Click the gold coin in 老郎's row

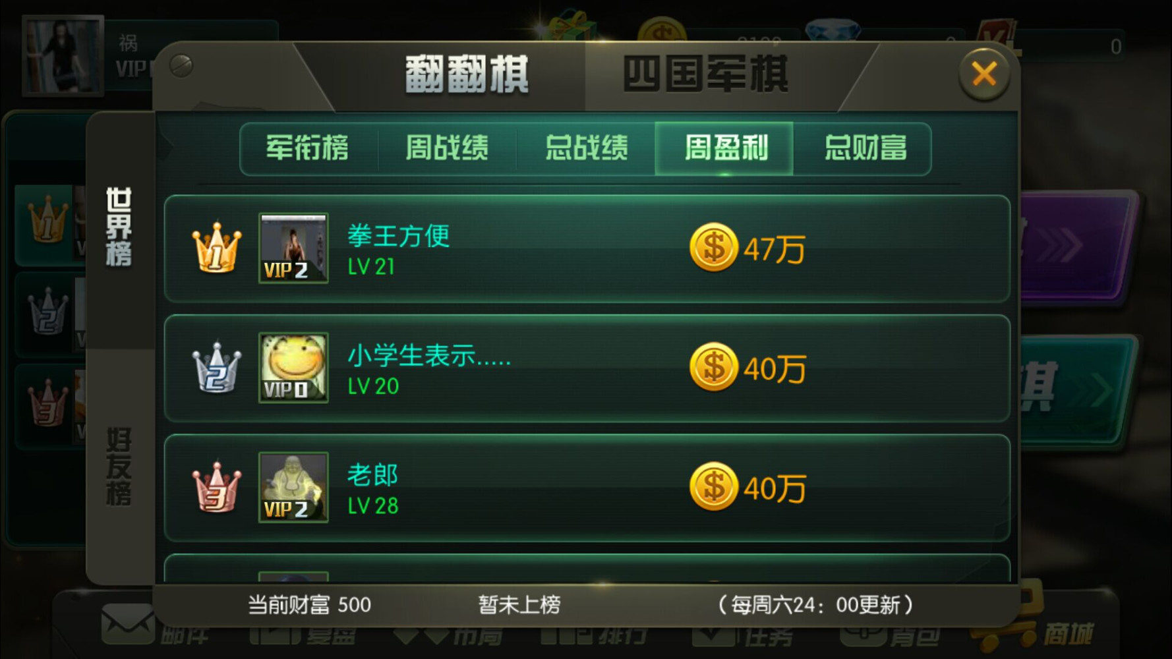click(x=713, y=487)
